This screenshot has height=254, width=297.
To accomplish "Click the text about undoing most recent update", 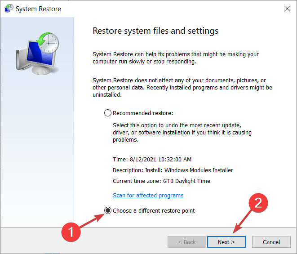I will click(x=182, y=132).
